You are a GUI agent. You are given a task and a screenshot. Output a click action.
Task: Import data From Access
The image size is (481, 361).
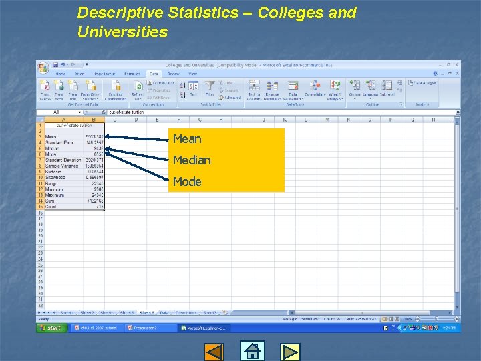(45, 90)
